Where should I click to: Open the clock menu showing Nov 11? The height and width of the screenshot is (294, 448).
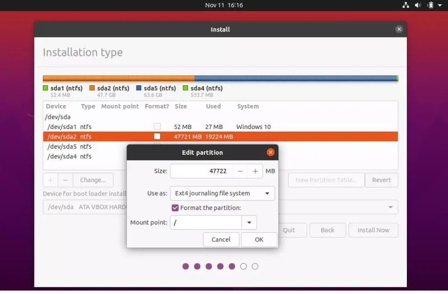pyautogui.click(x=224, y=5)
